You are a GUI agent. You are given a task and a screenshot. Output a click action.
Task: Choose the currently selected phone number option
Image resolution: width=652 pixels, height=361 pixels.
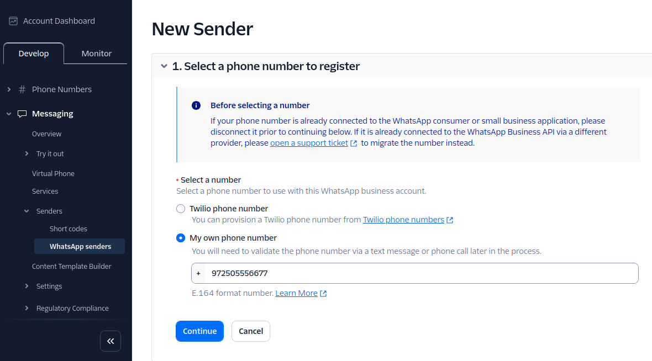181,237
